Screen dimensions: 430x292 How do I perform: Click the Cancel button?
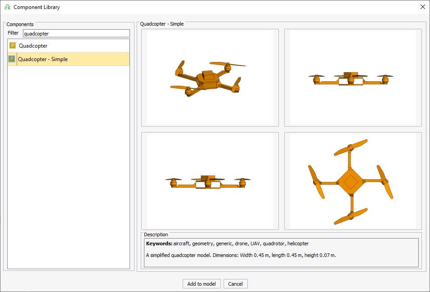click(x=235, y=283)
